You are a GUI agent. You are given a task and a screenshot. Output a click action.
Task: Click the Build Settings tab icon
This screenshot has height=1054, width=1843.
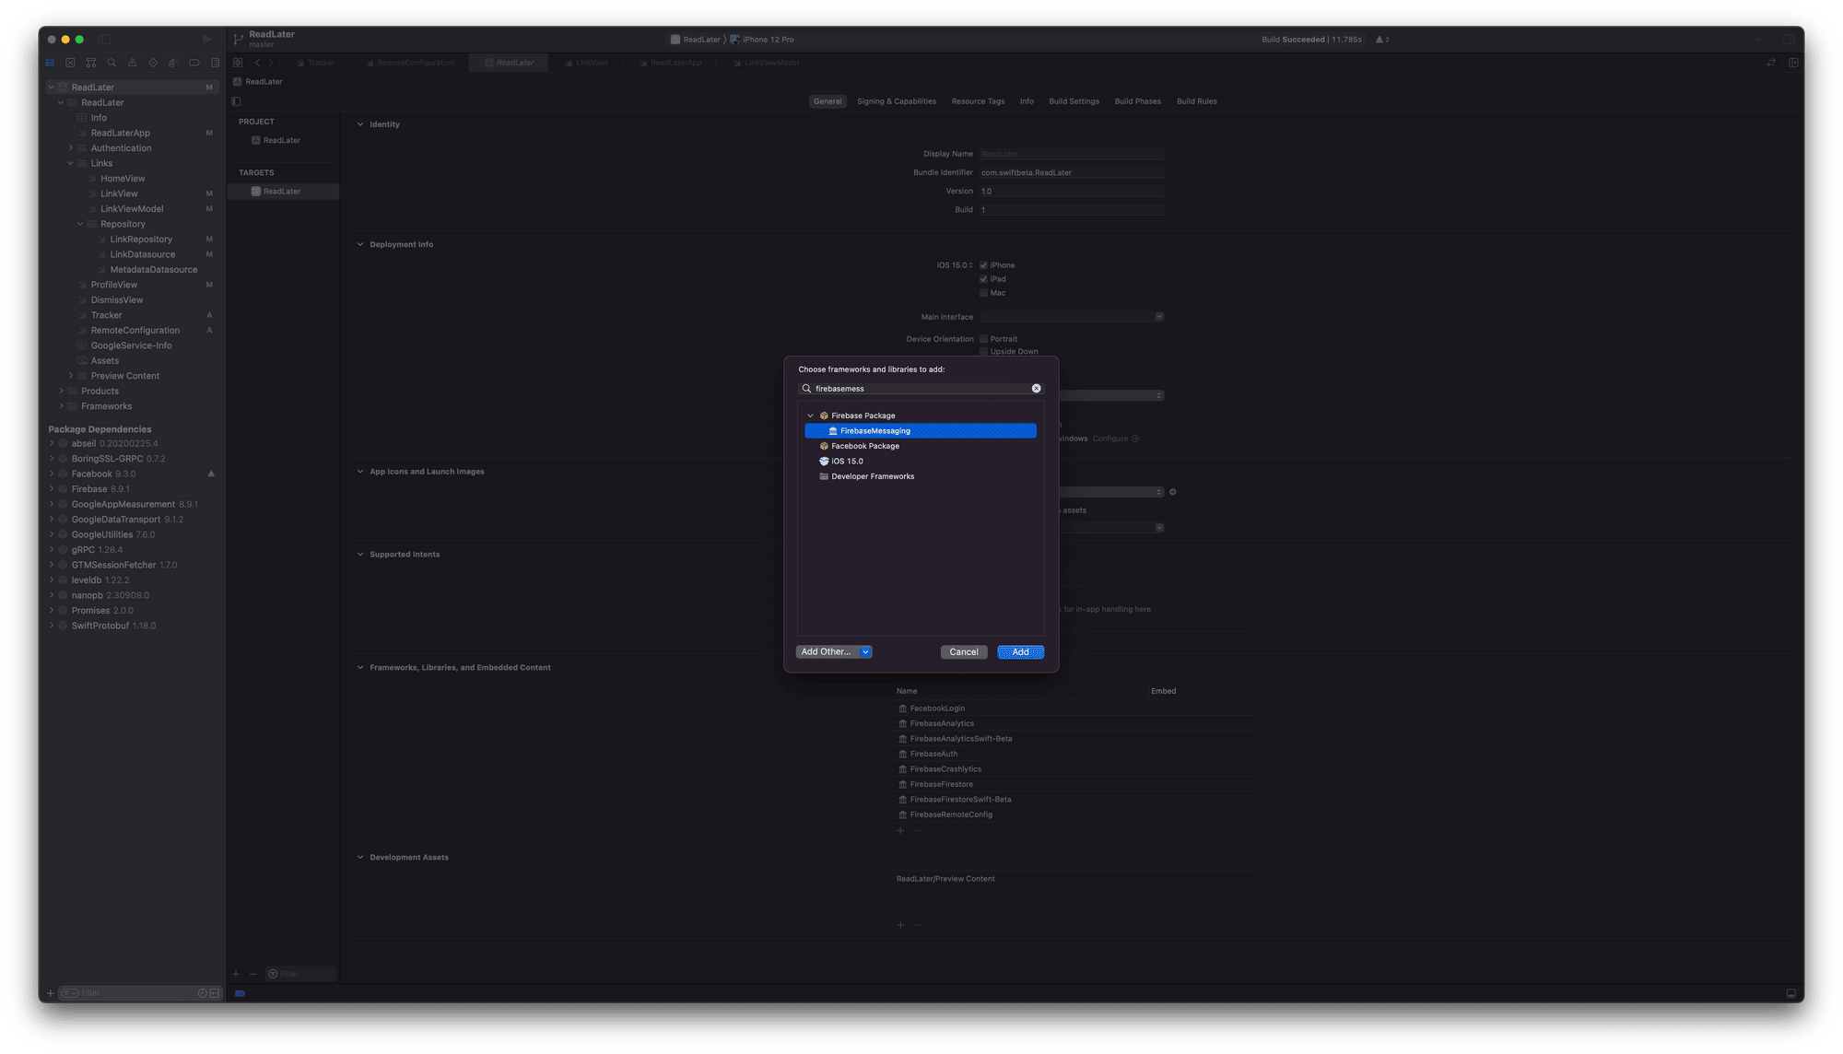click(x=1074, y=100)
